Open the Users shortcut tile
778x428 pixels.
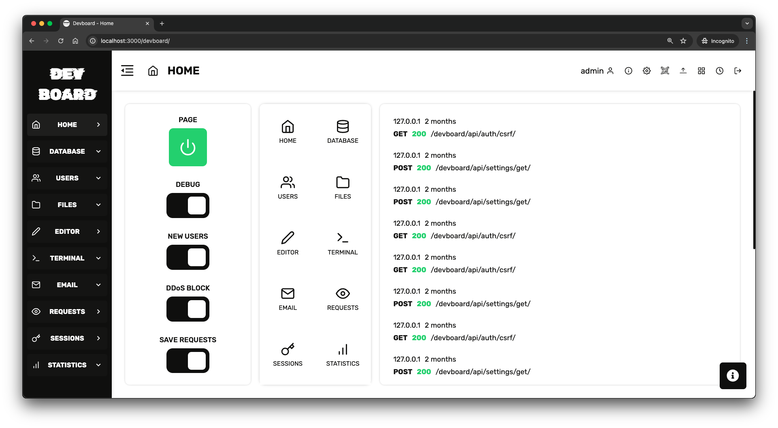click(x=288, y=188)
